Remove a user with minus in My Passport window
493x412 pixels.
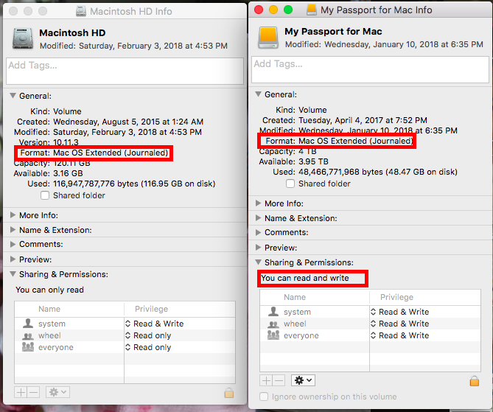[279, 380]
